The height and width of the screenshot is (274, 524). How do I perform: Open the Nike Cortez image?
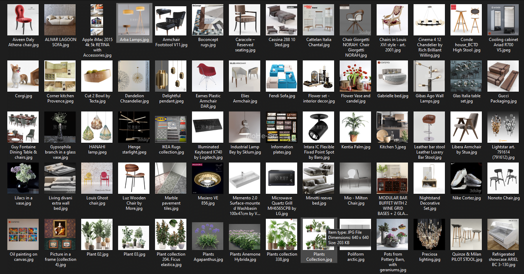(466, 178)
